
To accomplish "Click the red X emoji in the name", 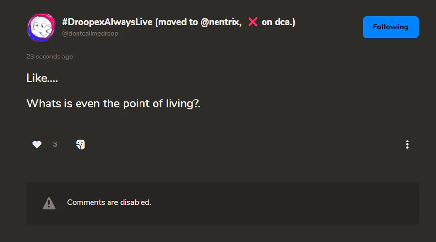I will pos(252,22).
